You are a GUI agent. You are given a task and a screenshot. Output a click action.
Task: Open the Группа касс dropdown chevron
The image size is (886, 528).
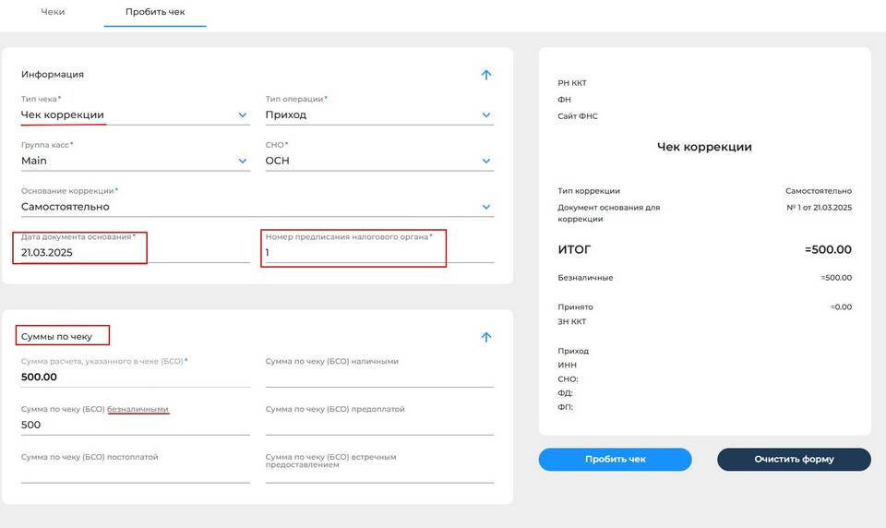(243, 162)
